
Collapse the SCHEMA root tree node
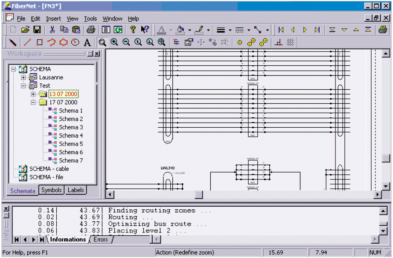(x=14, y=69)
